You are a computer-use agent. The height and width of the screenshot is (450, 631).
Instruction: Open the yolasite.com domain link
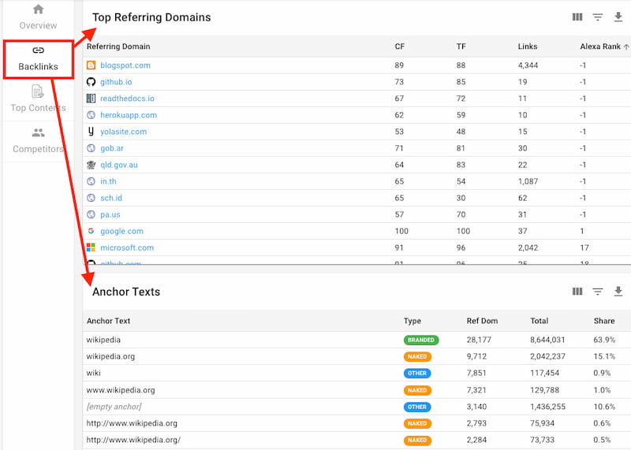124,132
